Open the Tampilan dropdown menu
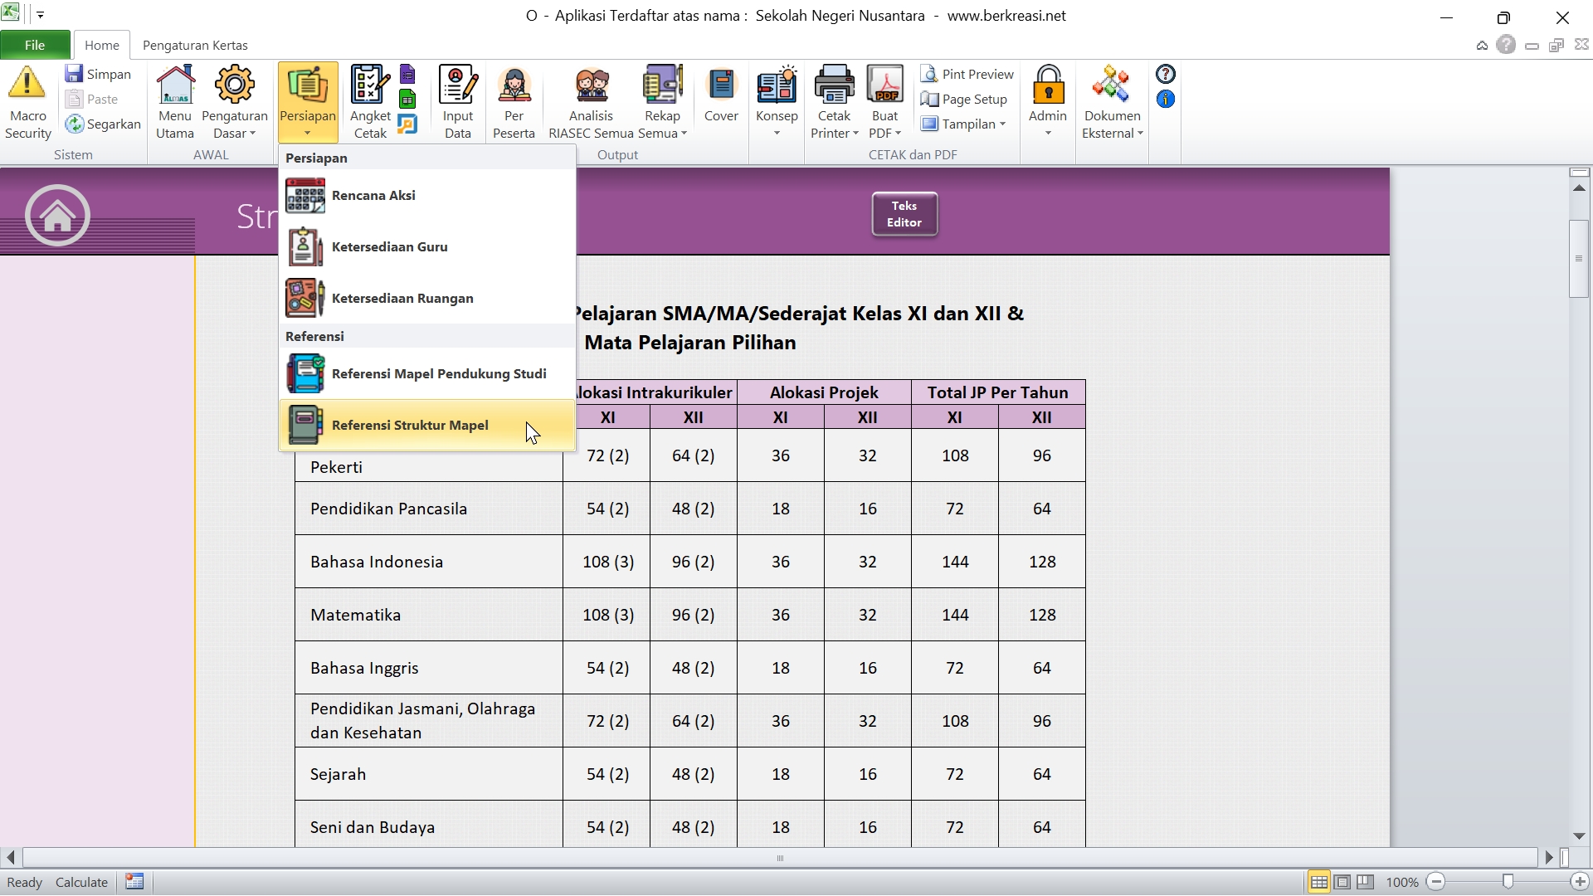 click(967, 124)
